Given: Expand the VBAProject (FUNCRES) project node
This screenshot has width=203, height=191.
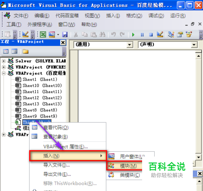Looking at the screenshot, I should [x=4, y=67].
